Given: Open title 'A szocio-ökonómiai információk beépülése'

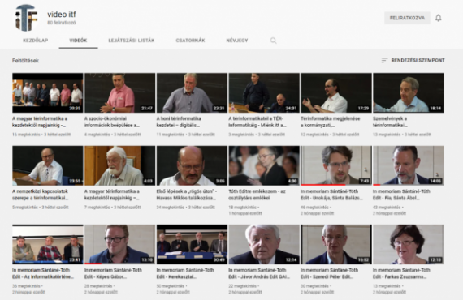Looking at the screenshot, I should 112,122.
